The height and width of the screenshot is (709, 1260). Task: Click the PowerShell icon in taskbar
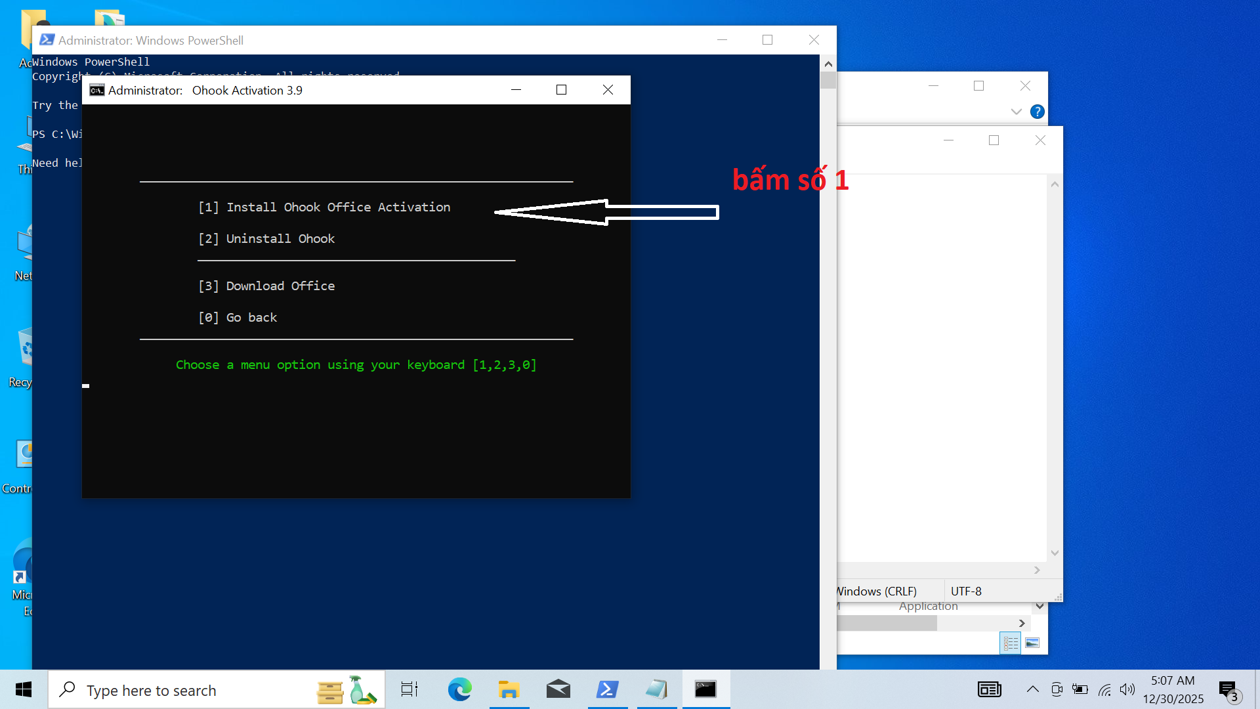(607, 689)
